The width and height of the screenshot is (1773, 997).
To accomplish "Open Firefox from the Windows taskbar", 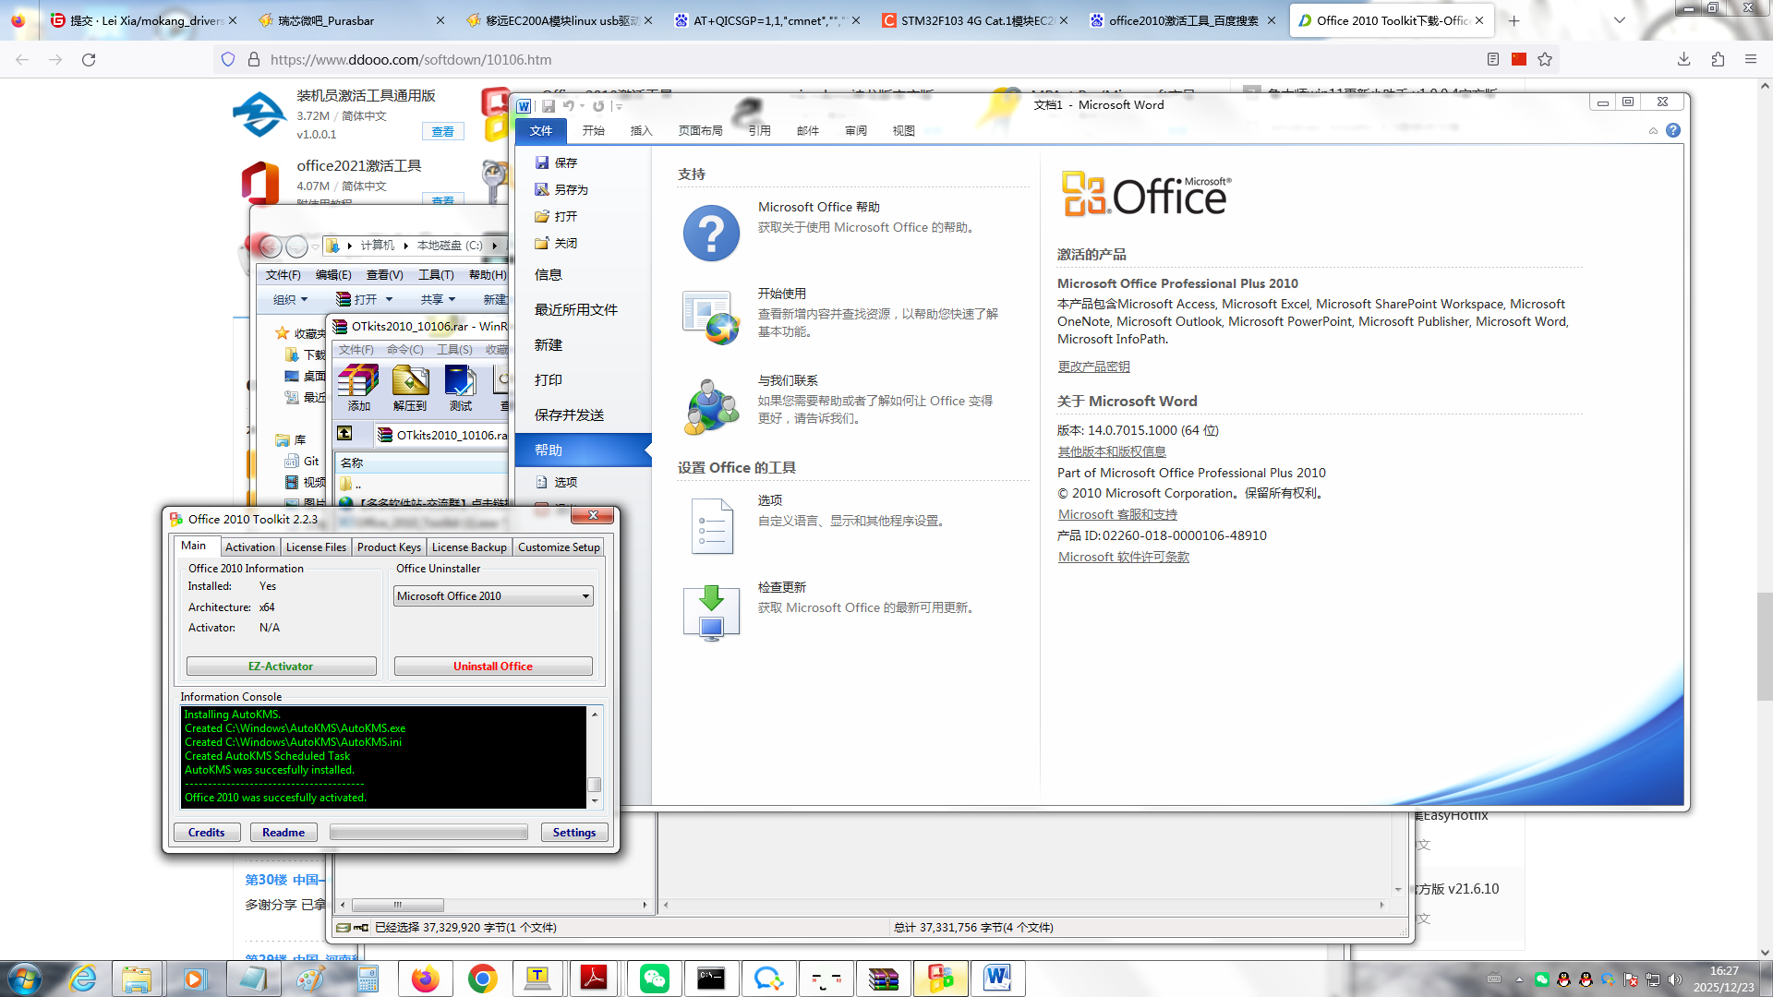I will 426,979.
